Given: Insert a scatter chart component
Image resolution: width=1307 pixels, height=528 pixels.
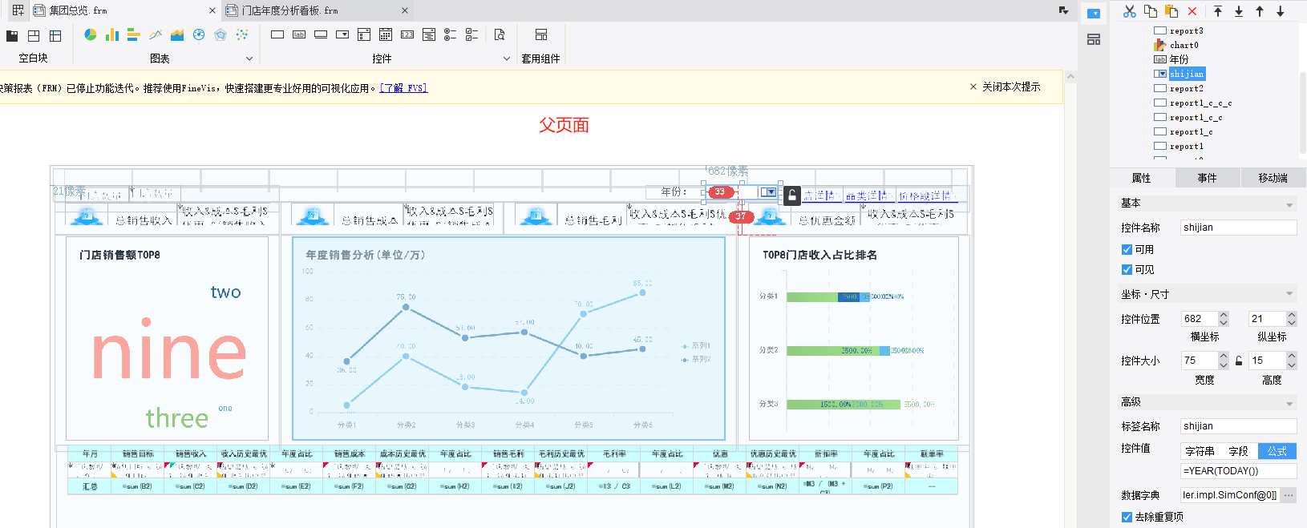Looking at the screenshot, I should pos(242,34).
